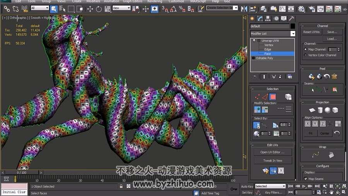Viewport: 348px width, 196px height.
Task: Toggle Align X button
Action: (x=307, y=124)
